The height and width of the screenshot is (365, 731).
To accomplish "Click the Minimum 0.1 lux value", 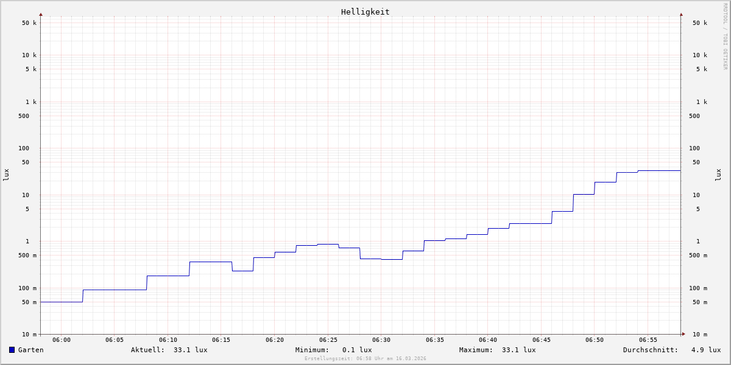I will coord(356,350).
